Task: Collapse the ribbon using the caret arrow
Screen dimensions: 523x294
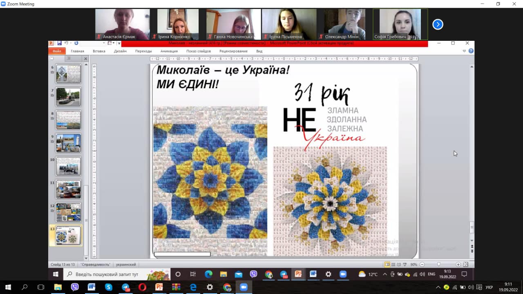Action: point(464,51)
